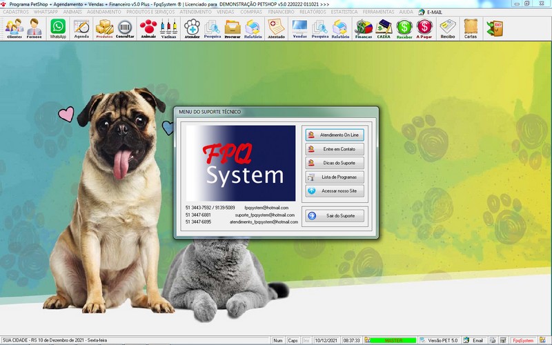Click the Dicas do Suporte button
Image resolution: width=552 pixels, height=345 pixels.
click(335, 163)
